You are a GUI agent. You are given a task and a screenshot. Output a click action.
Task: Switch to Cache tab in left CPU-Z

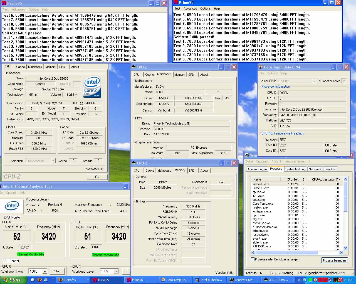point(20,67)
